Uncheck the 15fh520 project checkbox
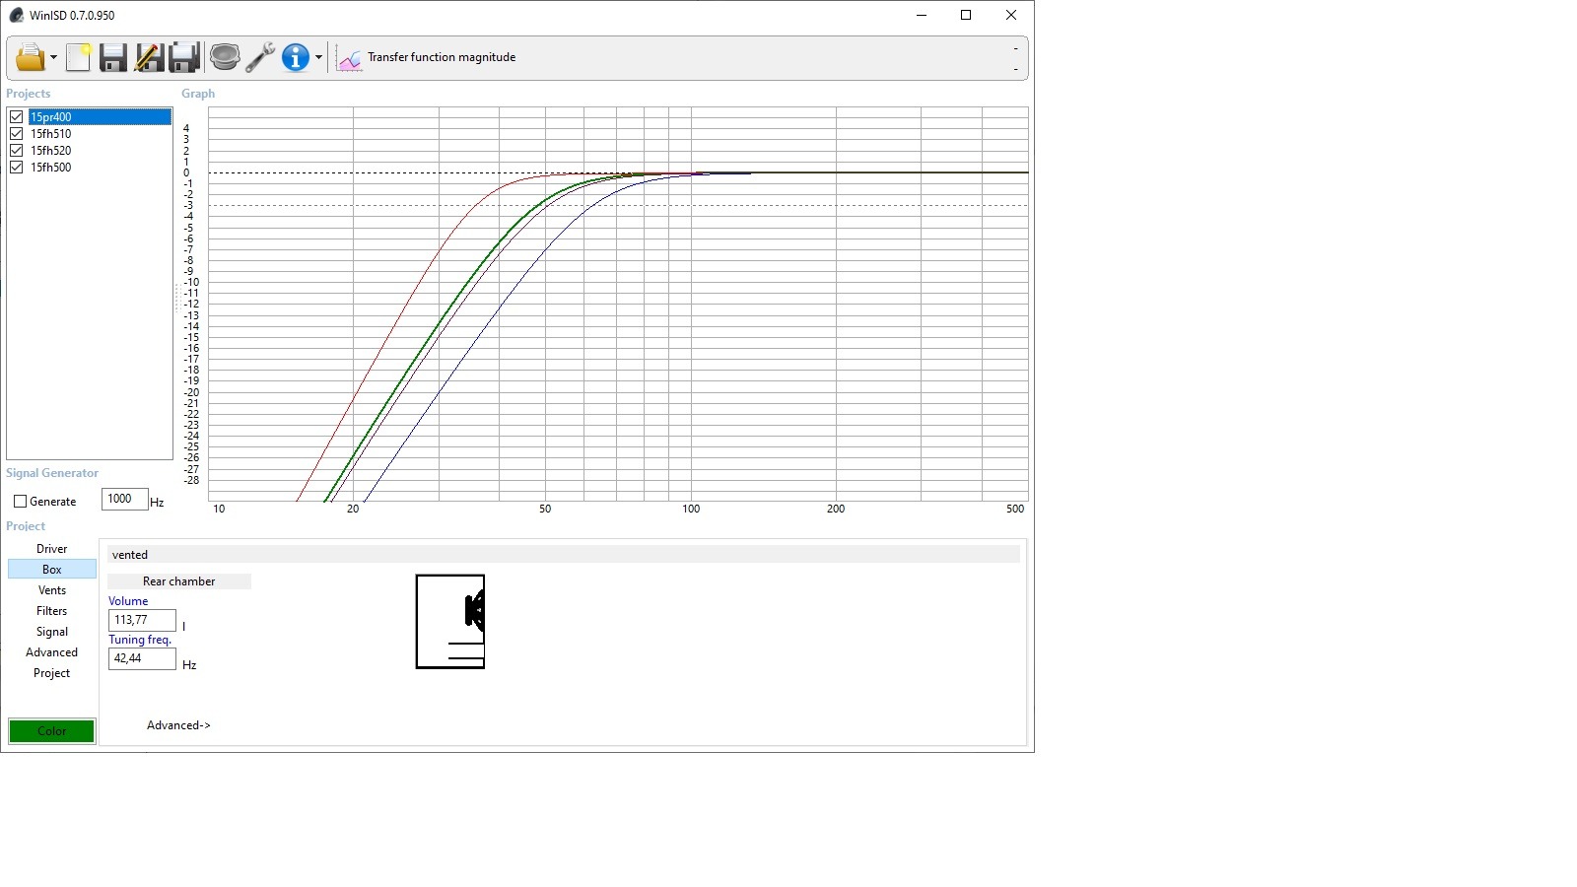 coord(17,151)
